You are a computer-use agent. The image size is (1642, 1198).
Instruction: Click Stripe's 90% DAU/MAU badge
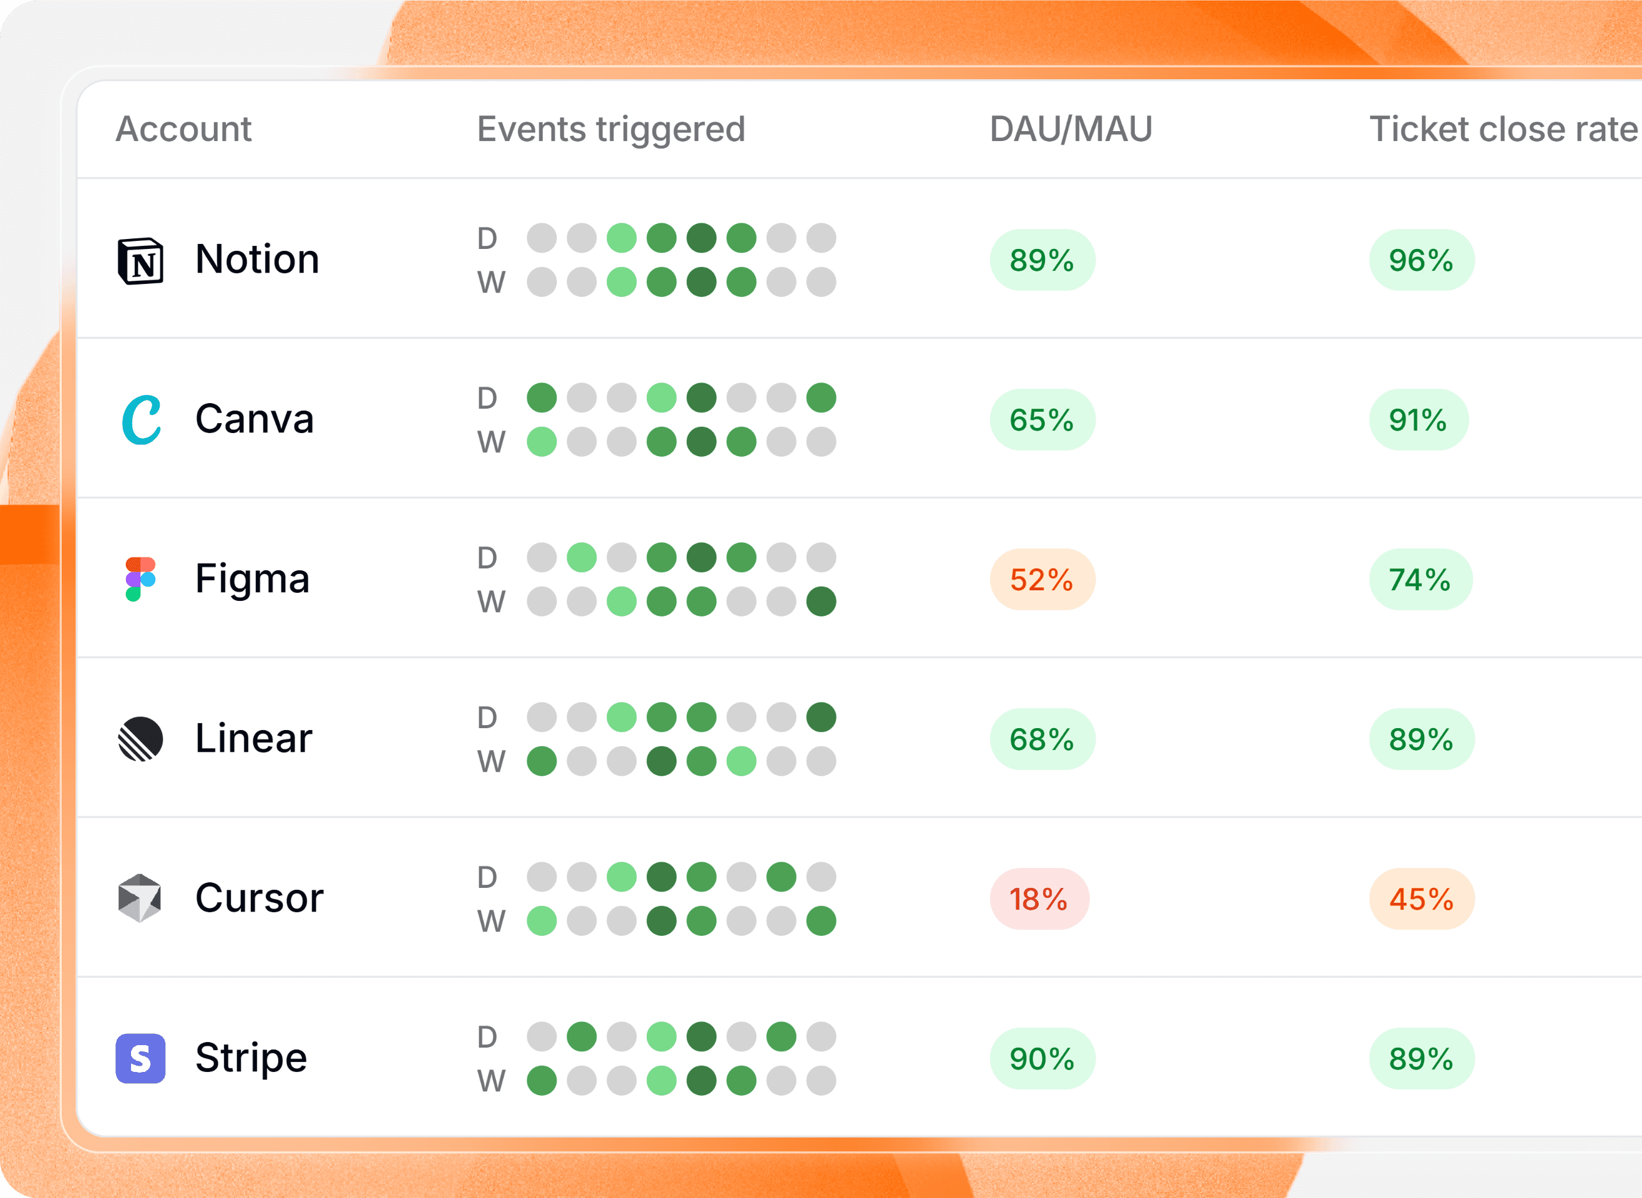click(x=1042, y=1059)
